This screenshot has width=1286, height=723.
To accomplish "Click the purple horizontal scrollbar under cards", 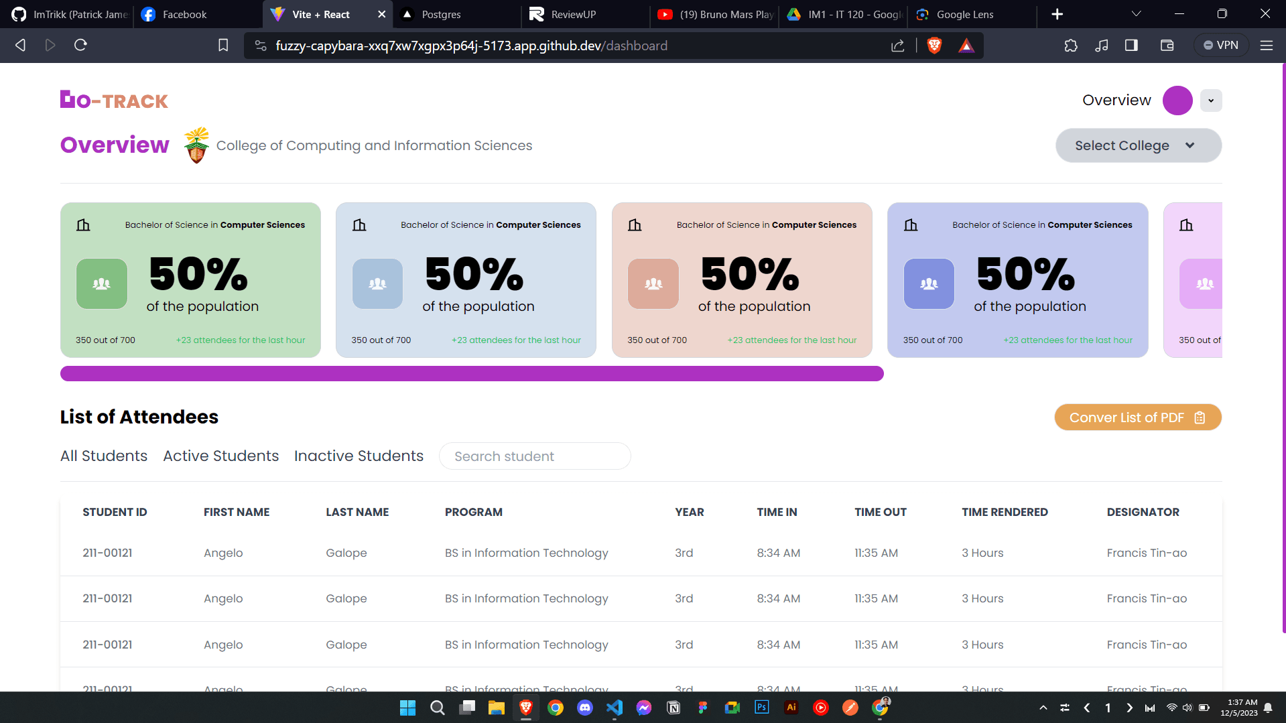I will coord(472,374).
